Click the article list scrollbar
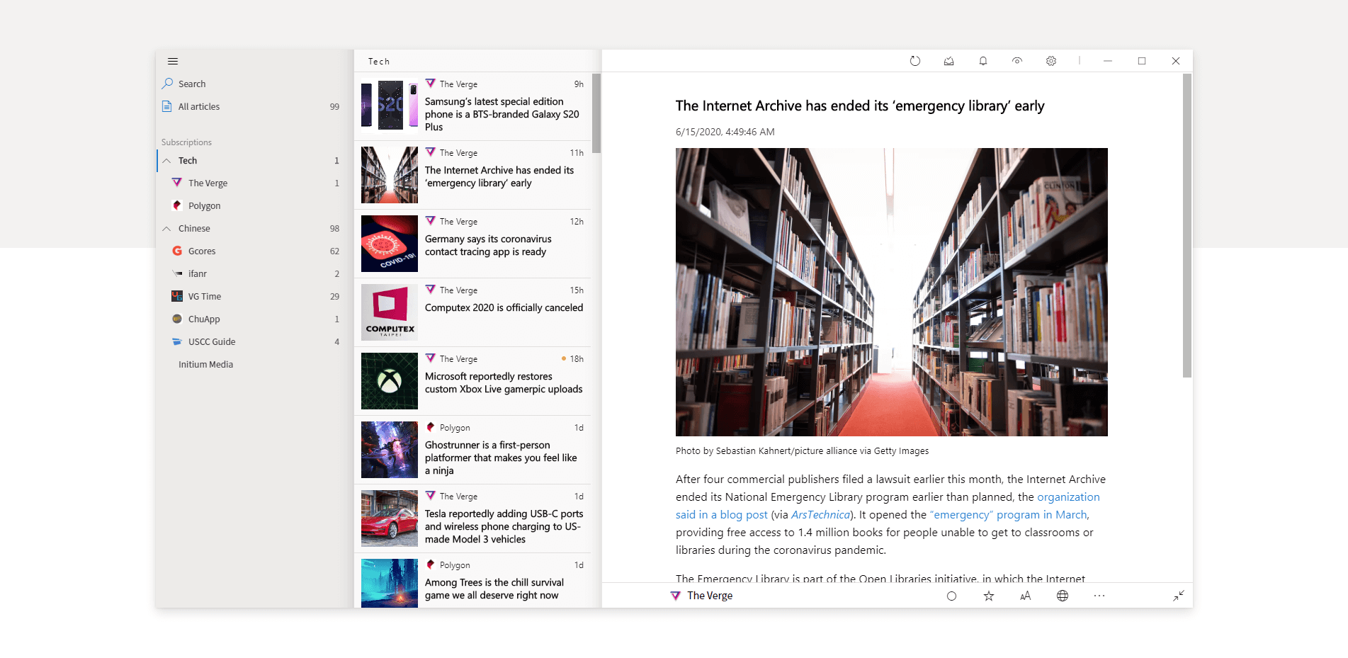This screenshot has width=1348, height=658. (596, 113)
